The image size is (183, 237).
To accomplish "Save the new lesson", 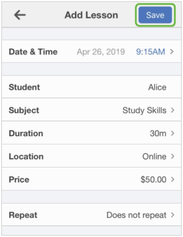I will 155,15.
